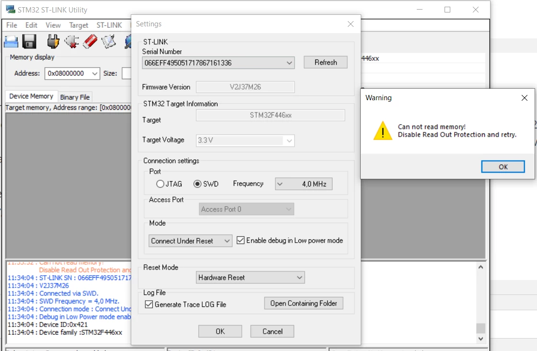The width and height of the screenshot is (537, 351).
Task: Expand the memory Address dropdown
Action: [95, 73]
